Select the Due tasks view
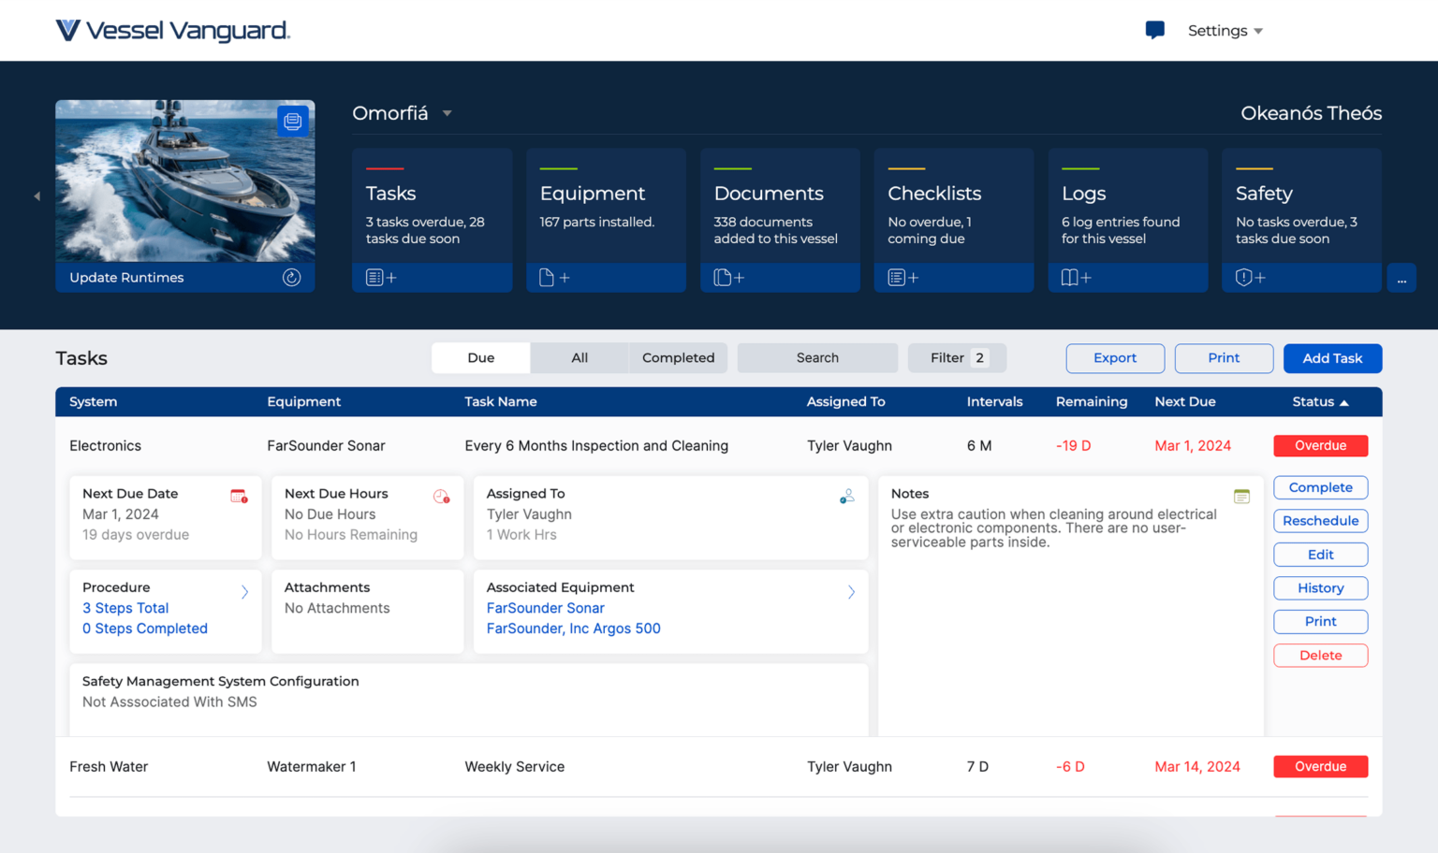1438x853 pixels. point(480,357)
